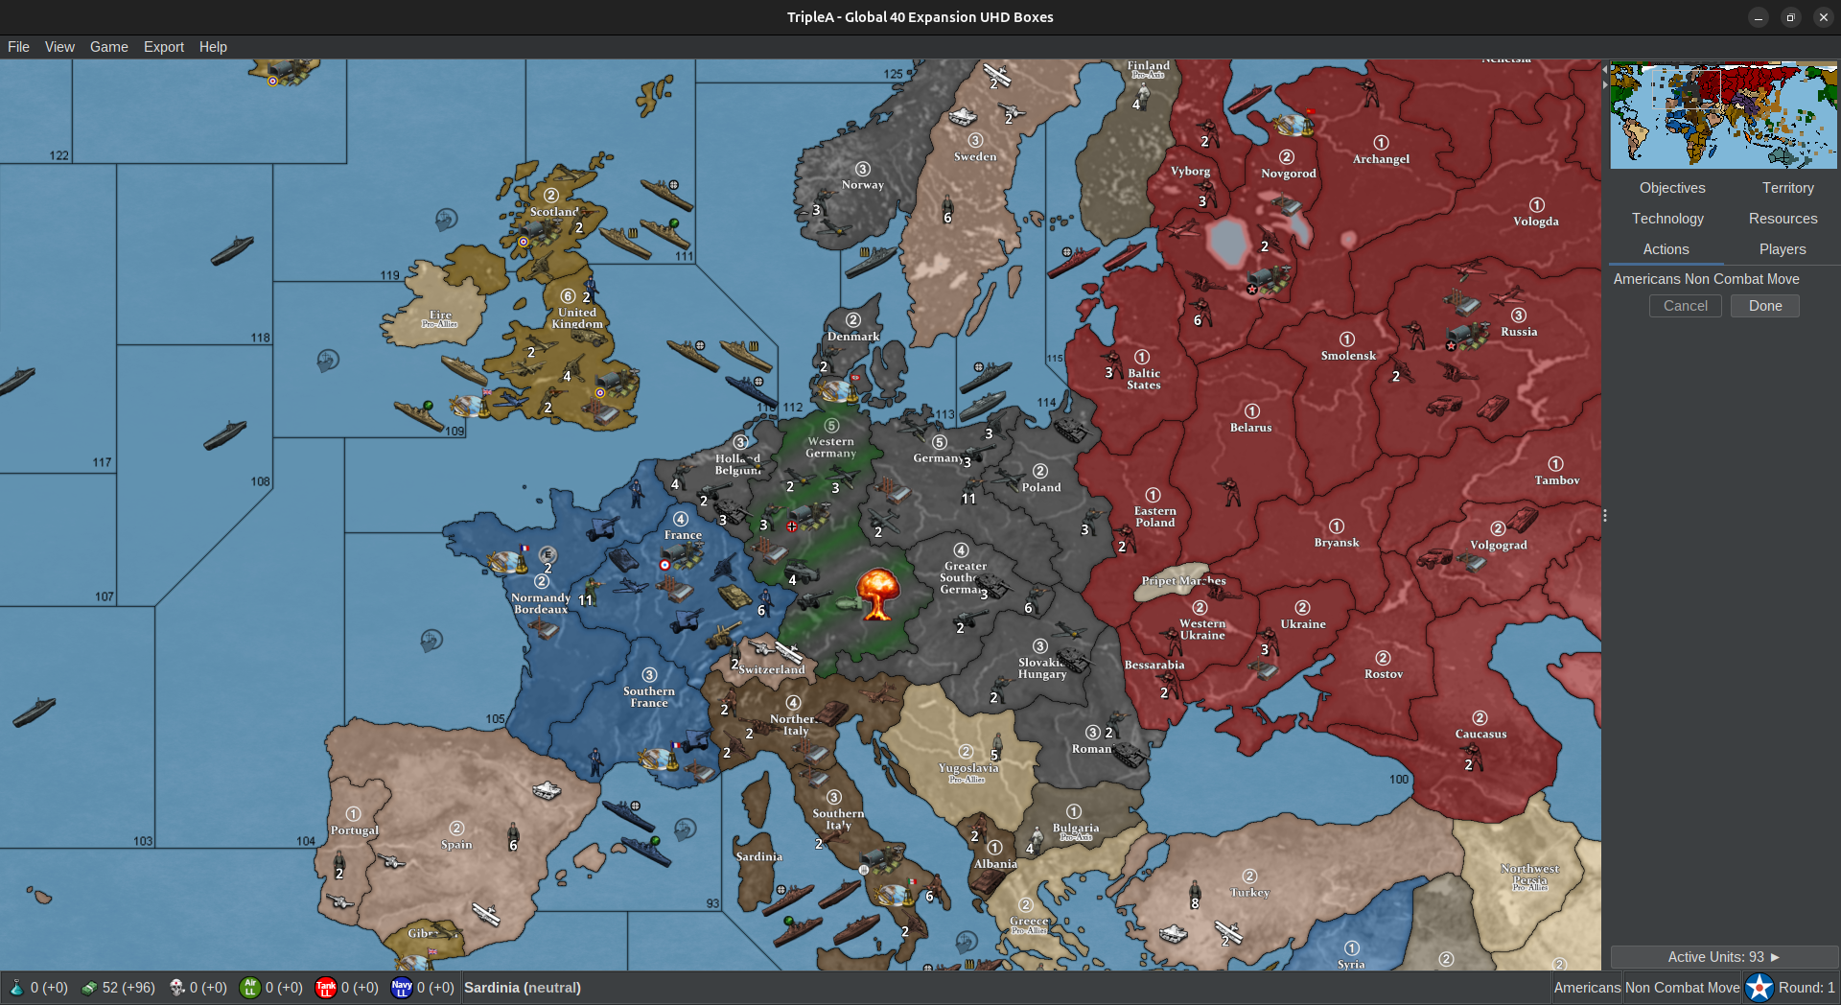Screen dimensions: 1841x1005
Task: Click the Eire territory label
Action: coord(440,315)
